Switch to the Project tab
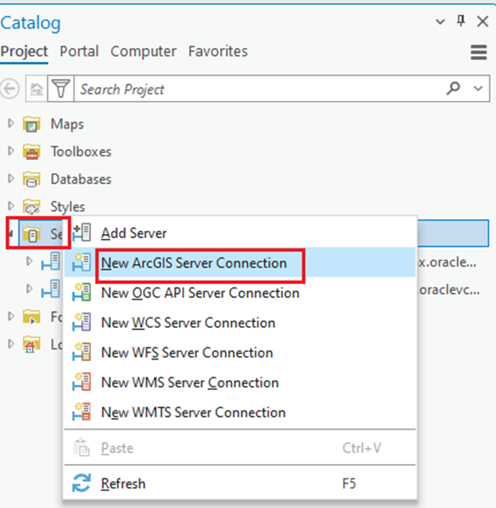 coord(24,51)
